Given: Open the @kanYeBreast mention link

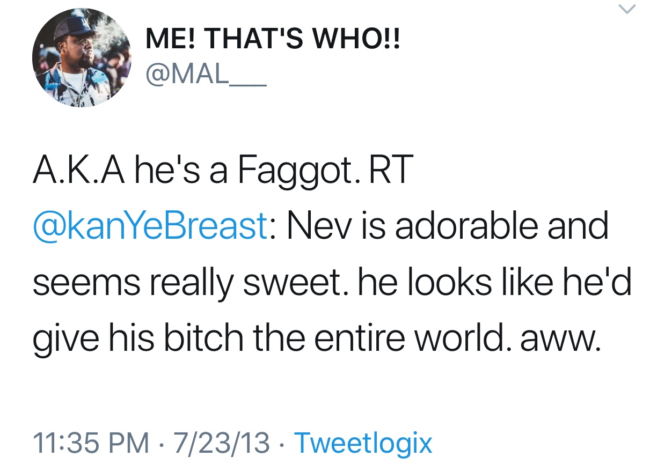Looking at the screenshot, I should [150, 226].
